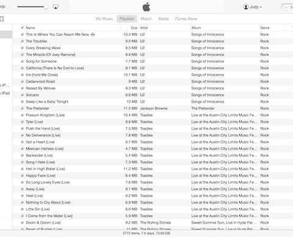Open the Judy account dropdown
This screenshot has width=293, height=237.
click(x=253, y=7)
